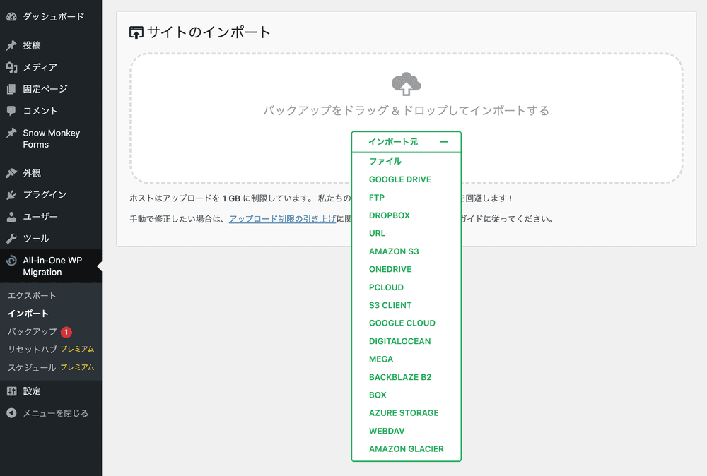Open the メディア media library icon

(x=11, y=66)
